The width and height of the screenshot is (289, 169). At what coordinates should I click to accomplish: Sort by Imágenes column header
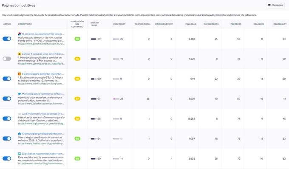coord(259,24)
